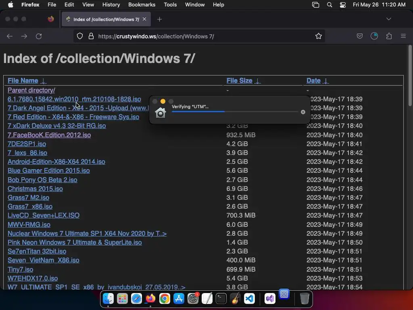This screenshot has height=310, width=413.
Task: View site security lock information
Action: click(91, 36)
